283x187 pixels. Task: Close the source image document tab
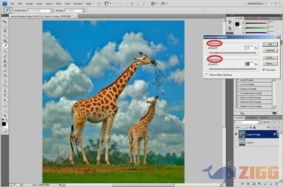pos(76,16)
